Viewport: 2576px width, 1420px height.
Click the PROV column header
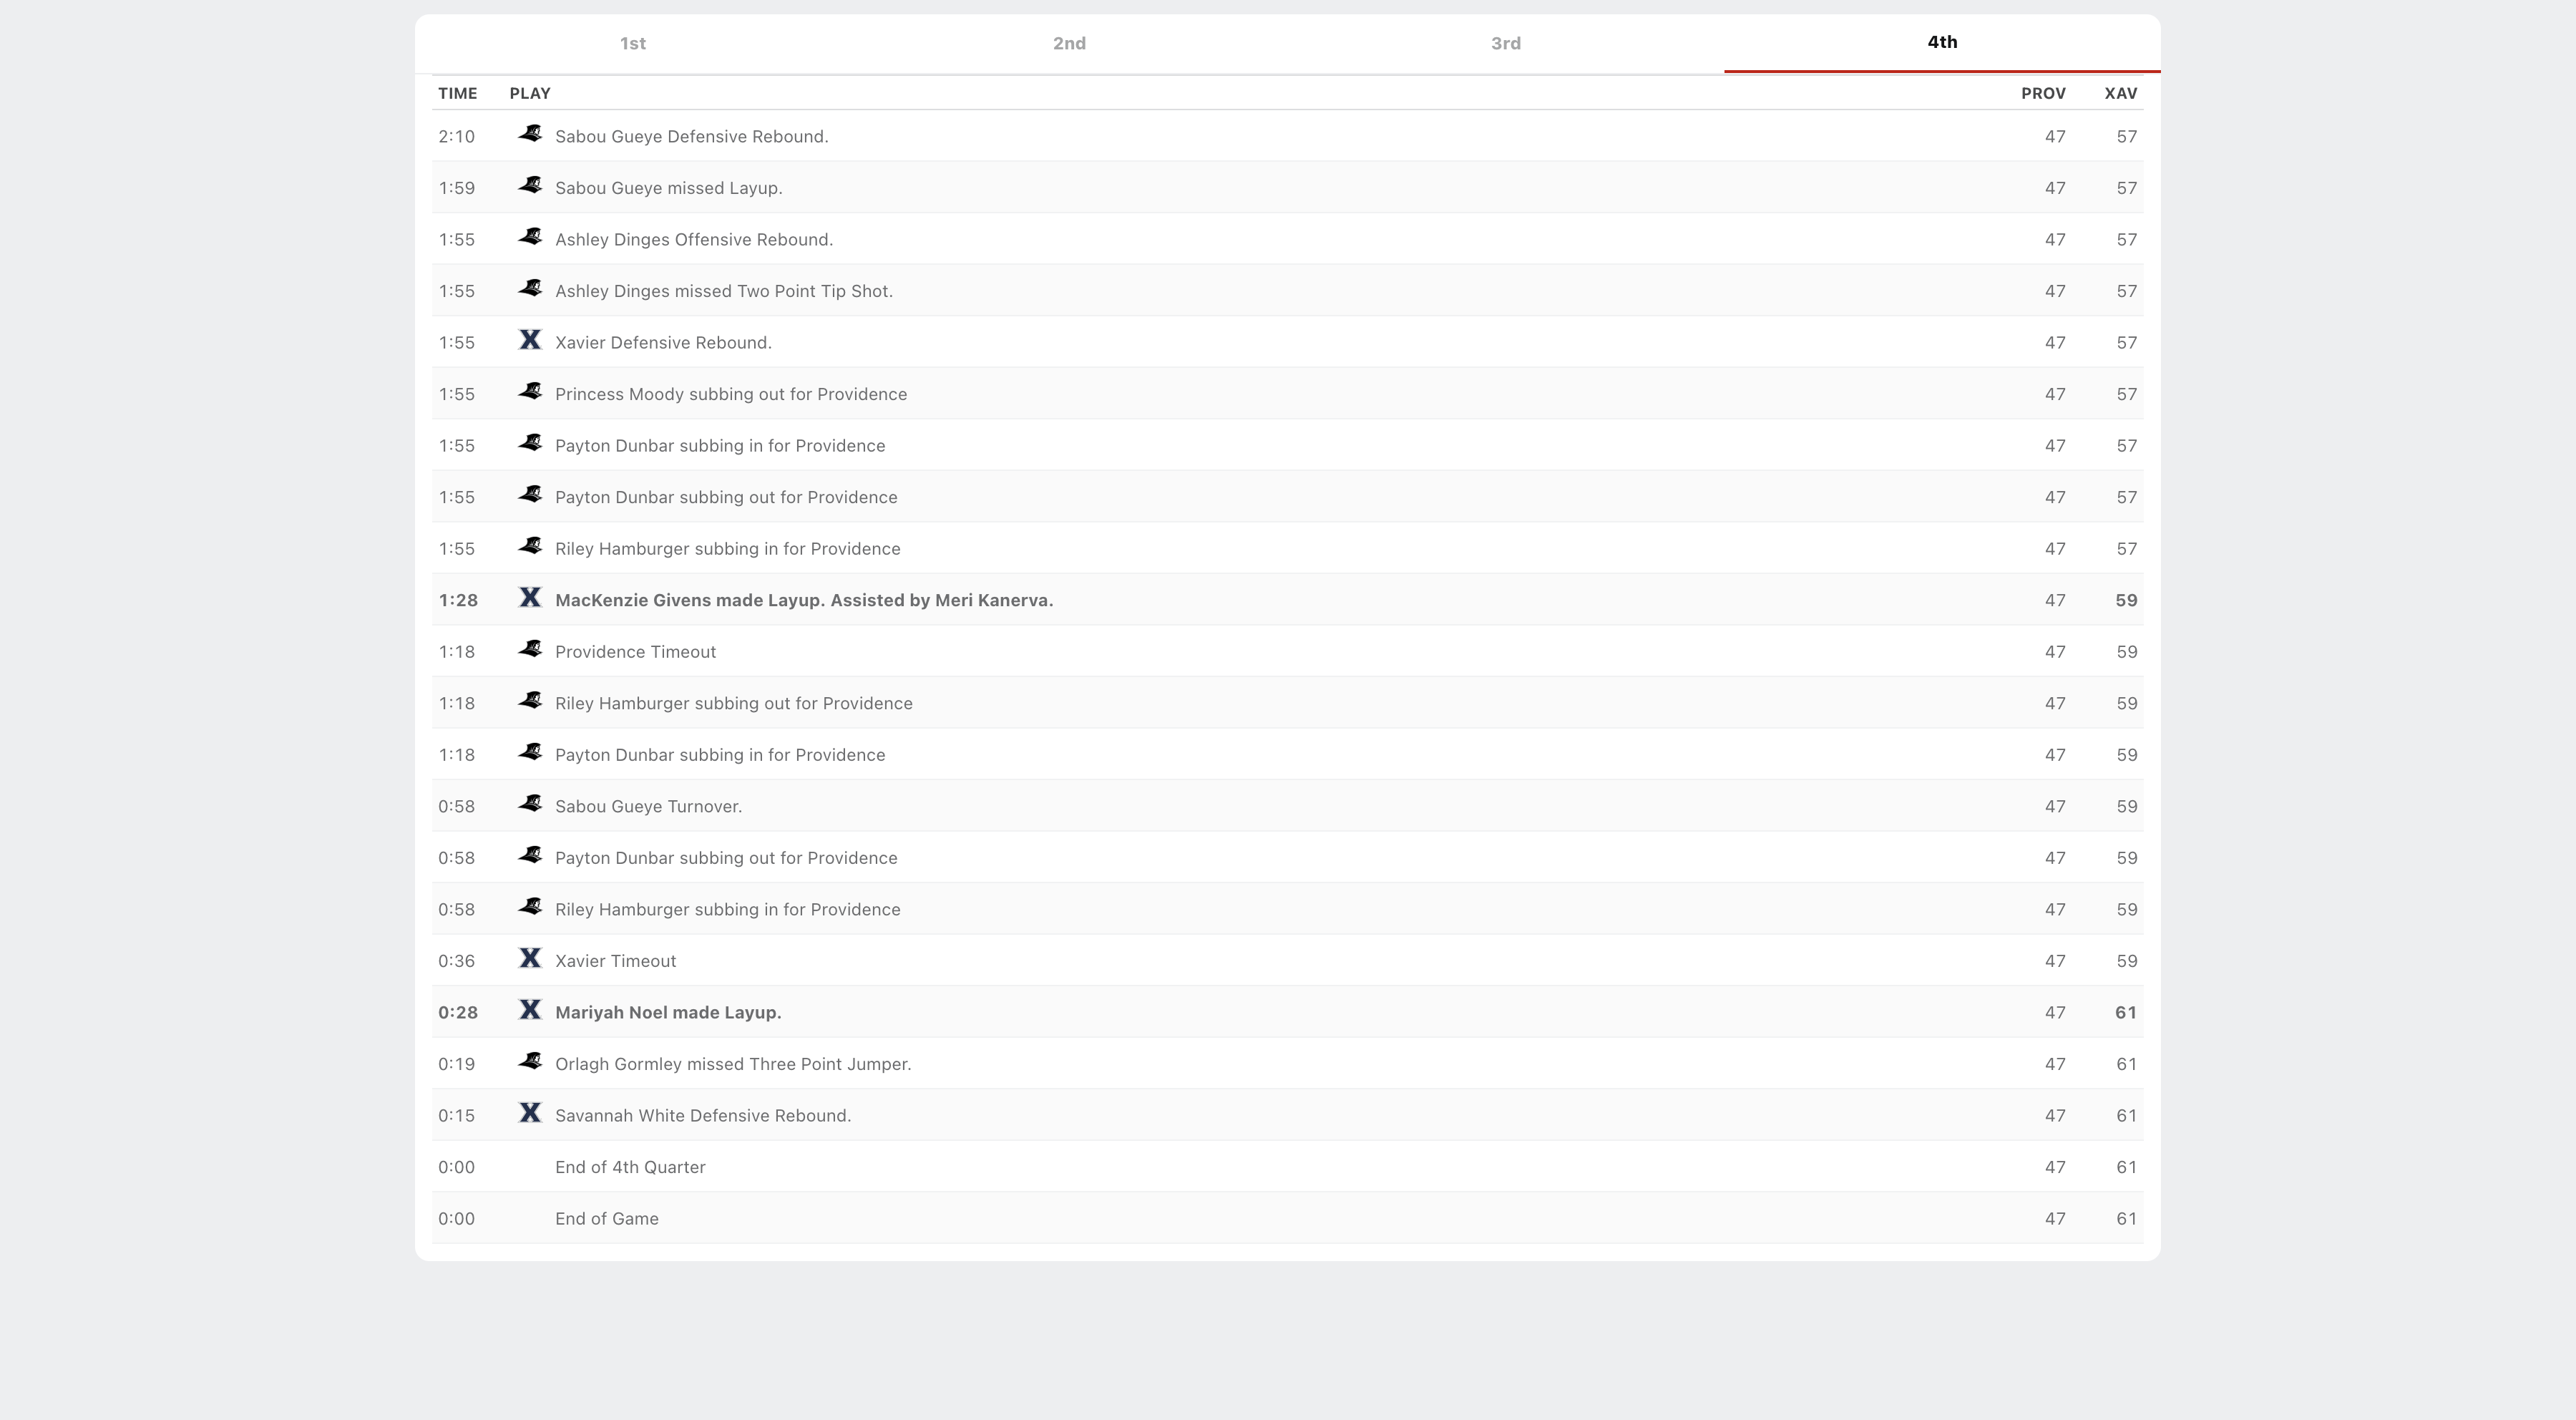click(2042, 93)
